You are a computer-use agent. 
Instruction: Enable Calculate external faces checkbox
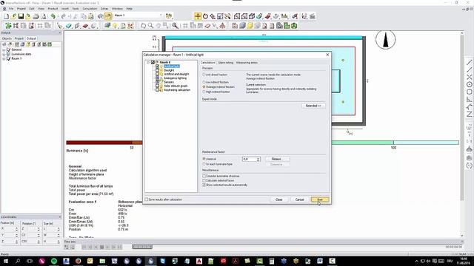[204, 180]
